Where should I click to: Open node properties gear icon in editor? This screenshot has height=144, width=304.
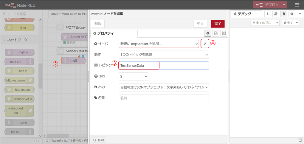pyautogui.click(x=208, y=33)
